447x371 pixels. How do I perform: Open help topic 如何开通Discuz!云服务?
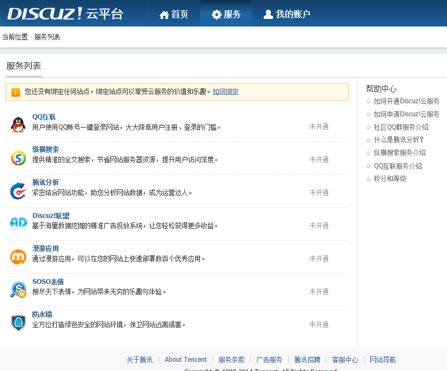tap(406, 101)
